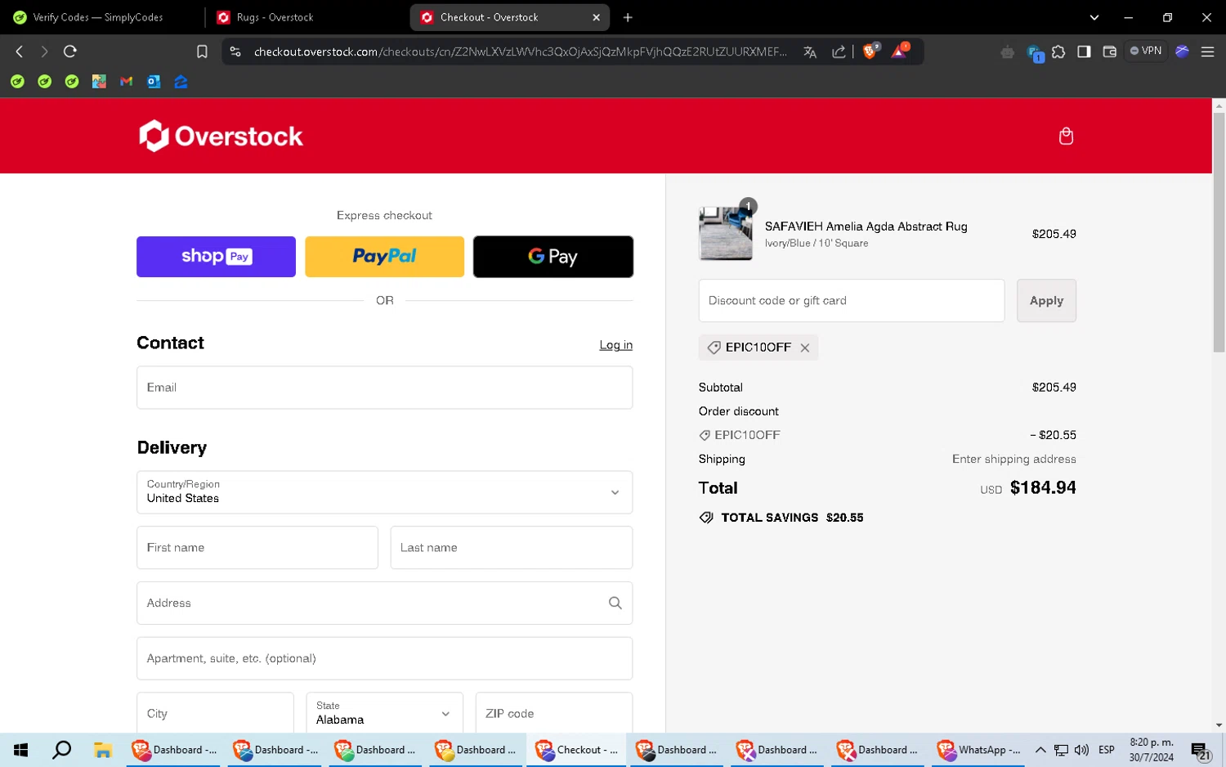Reload the checkout page

tap(70, 52)
